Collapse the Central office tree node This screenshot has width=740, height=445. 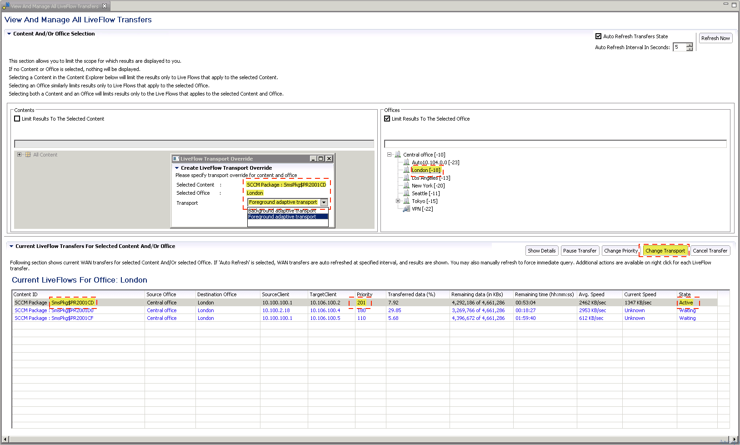pyautogui.click(x=390, y=155)
